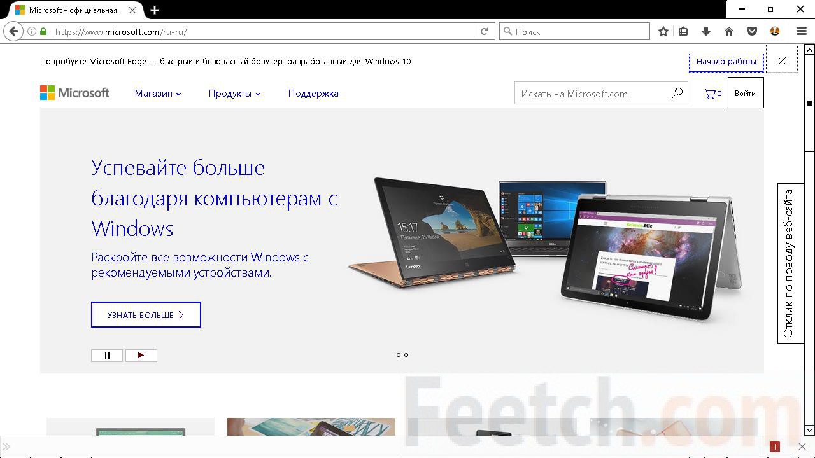This screenshot has height=458, width=815.
Task: Open the Pocket icon in the toolbar
Action: pyautogui.click(x=752, y=31)
